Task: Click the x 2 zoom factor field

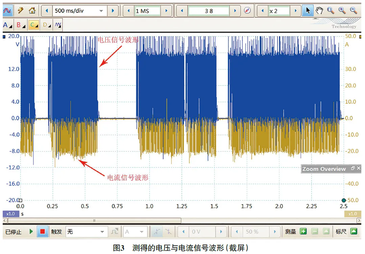Action: click(279, 11)
